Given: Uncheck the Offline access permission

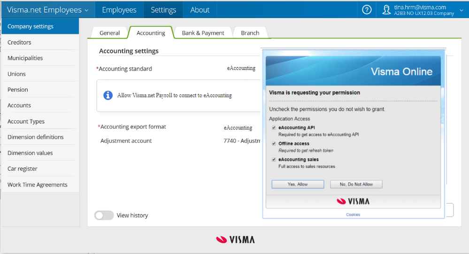Looking at the screenshot, I should [274, 143].
